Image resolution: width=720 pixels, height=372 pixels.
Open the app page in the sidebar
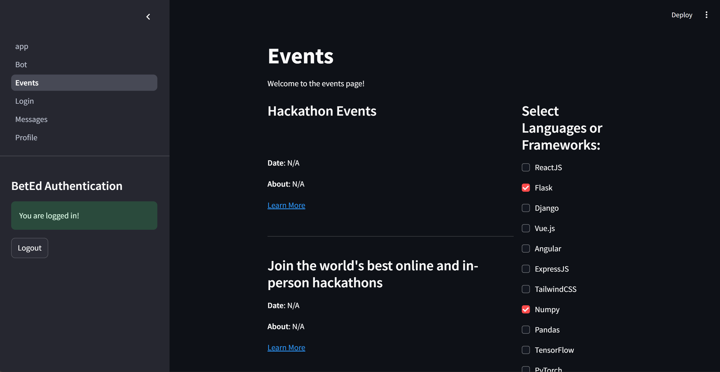22,46
